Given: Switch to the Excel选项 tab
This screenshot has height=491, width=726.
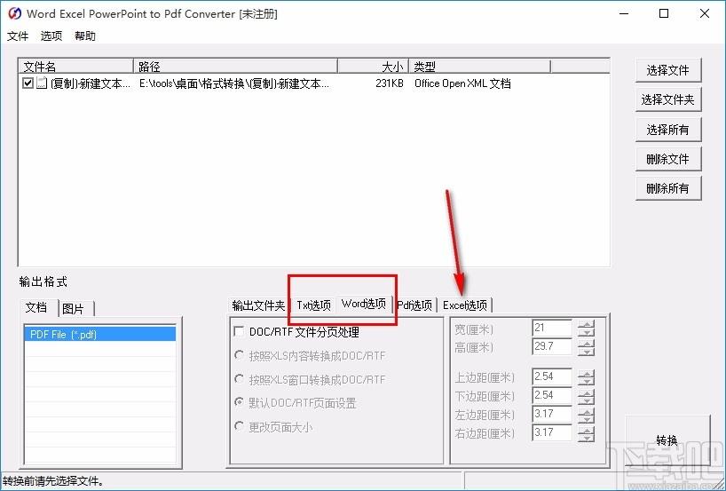Looking at the screenshot, I should coord(465,305).
